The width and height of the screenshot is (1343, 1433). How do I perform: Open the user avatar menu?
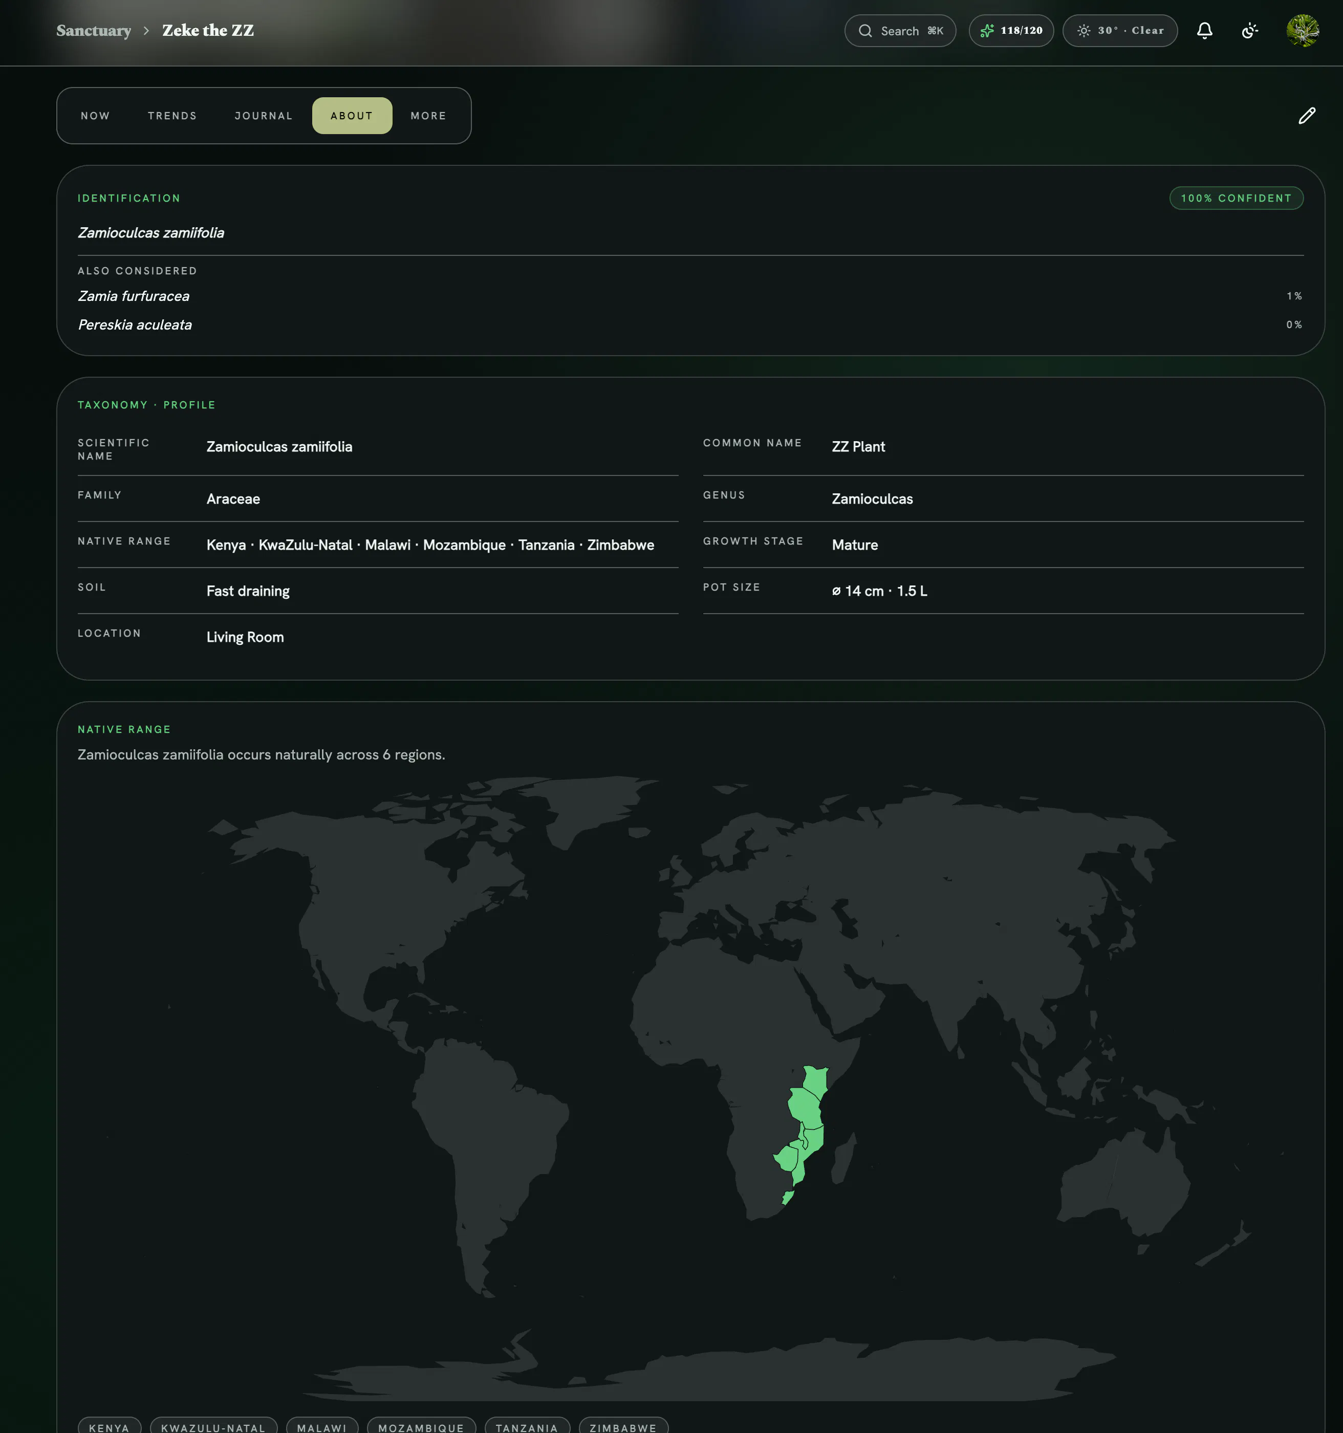click(1303, 31)
